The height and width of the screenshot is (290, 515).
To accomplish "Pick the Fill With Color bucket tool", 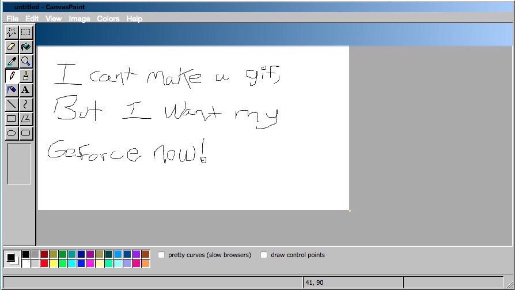I will pyautogui.click(x=25, y=47).
